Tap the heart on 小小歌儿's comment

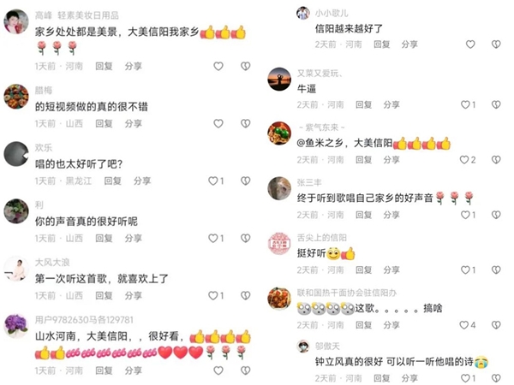click(470, 44)
